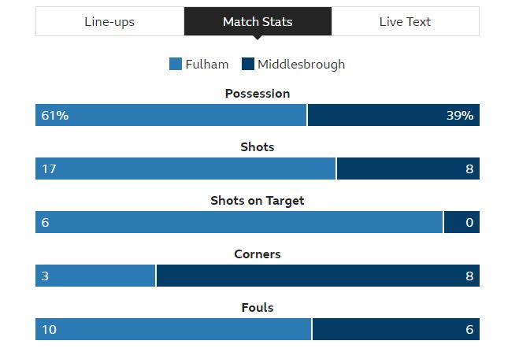
Task: Select Middlesbrough's 8 shots bar
Action: (x=408, y=169)
